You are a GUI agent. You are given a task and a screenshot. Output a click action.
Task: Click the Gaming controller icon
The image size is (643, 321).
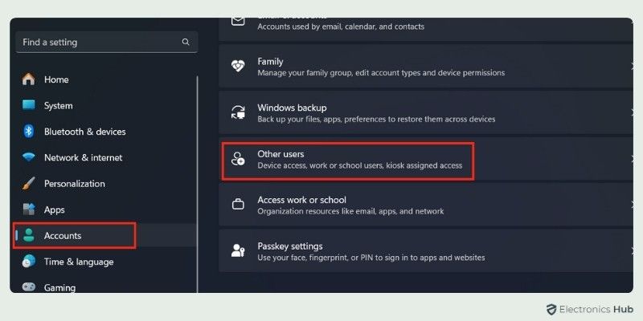[x=28, y=286]
